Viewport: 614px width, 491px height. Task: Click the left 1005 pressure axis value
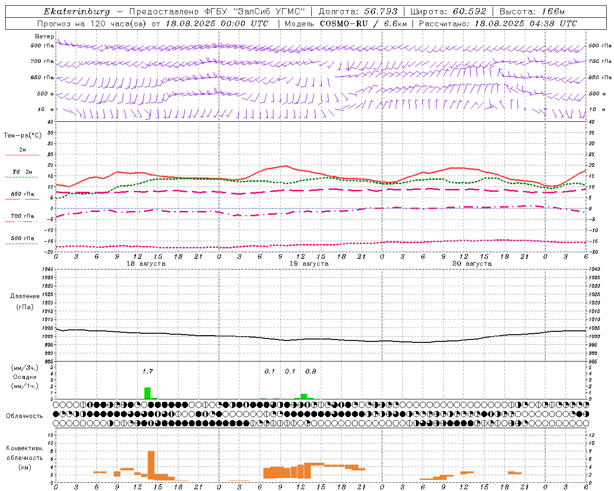[47, 328]
